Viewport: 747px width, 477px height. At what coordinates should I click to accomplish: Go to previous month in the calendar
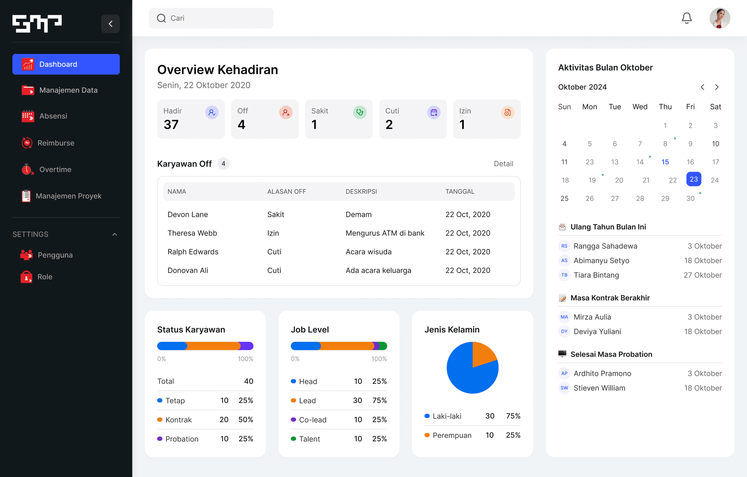tap(702, 87)
